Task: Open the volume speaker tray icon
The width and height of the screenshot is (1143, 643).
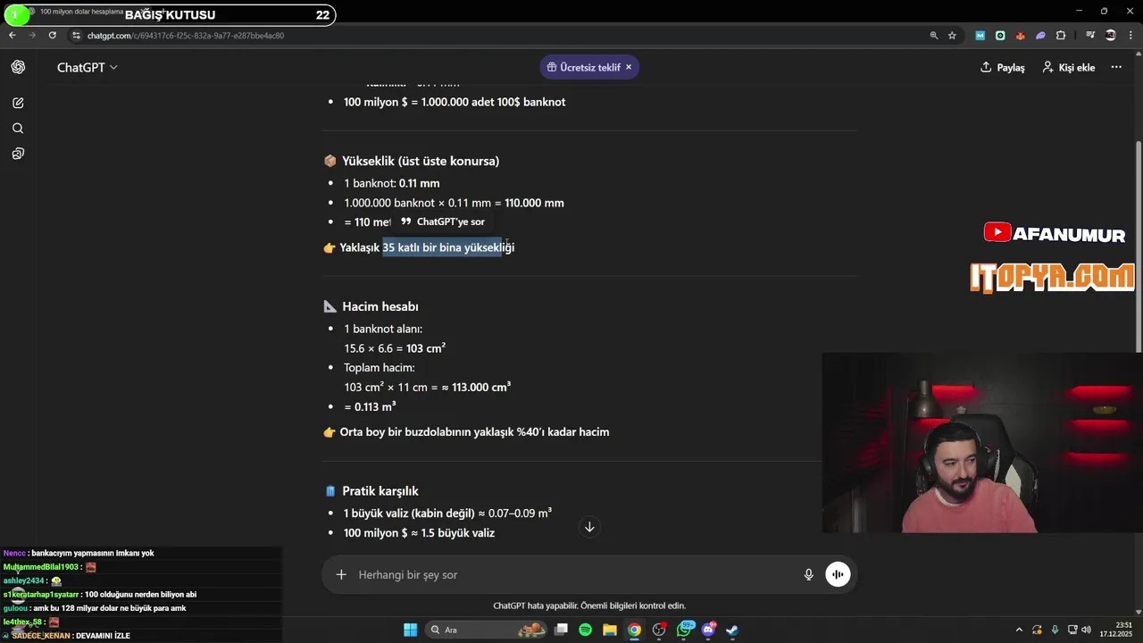Action: 1089,630
